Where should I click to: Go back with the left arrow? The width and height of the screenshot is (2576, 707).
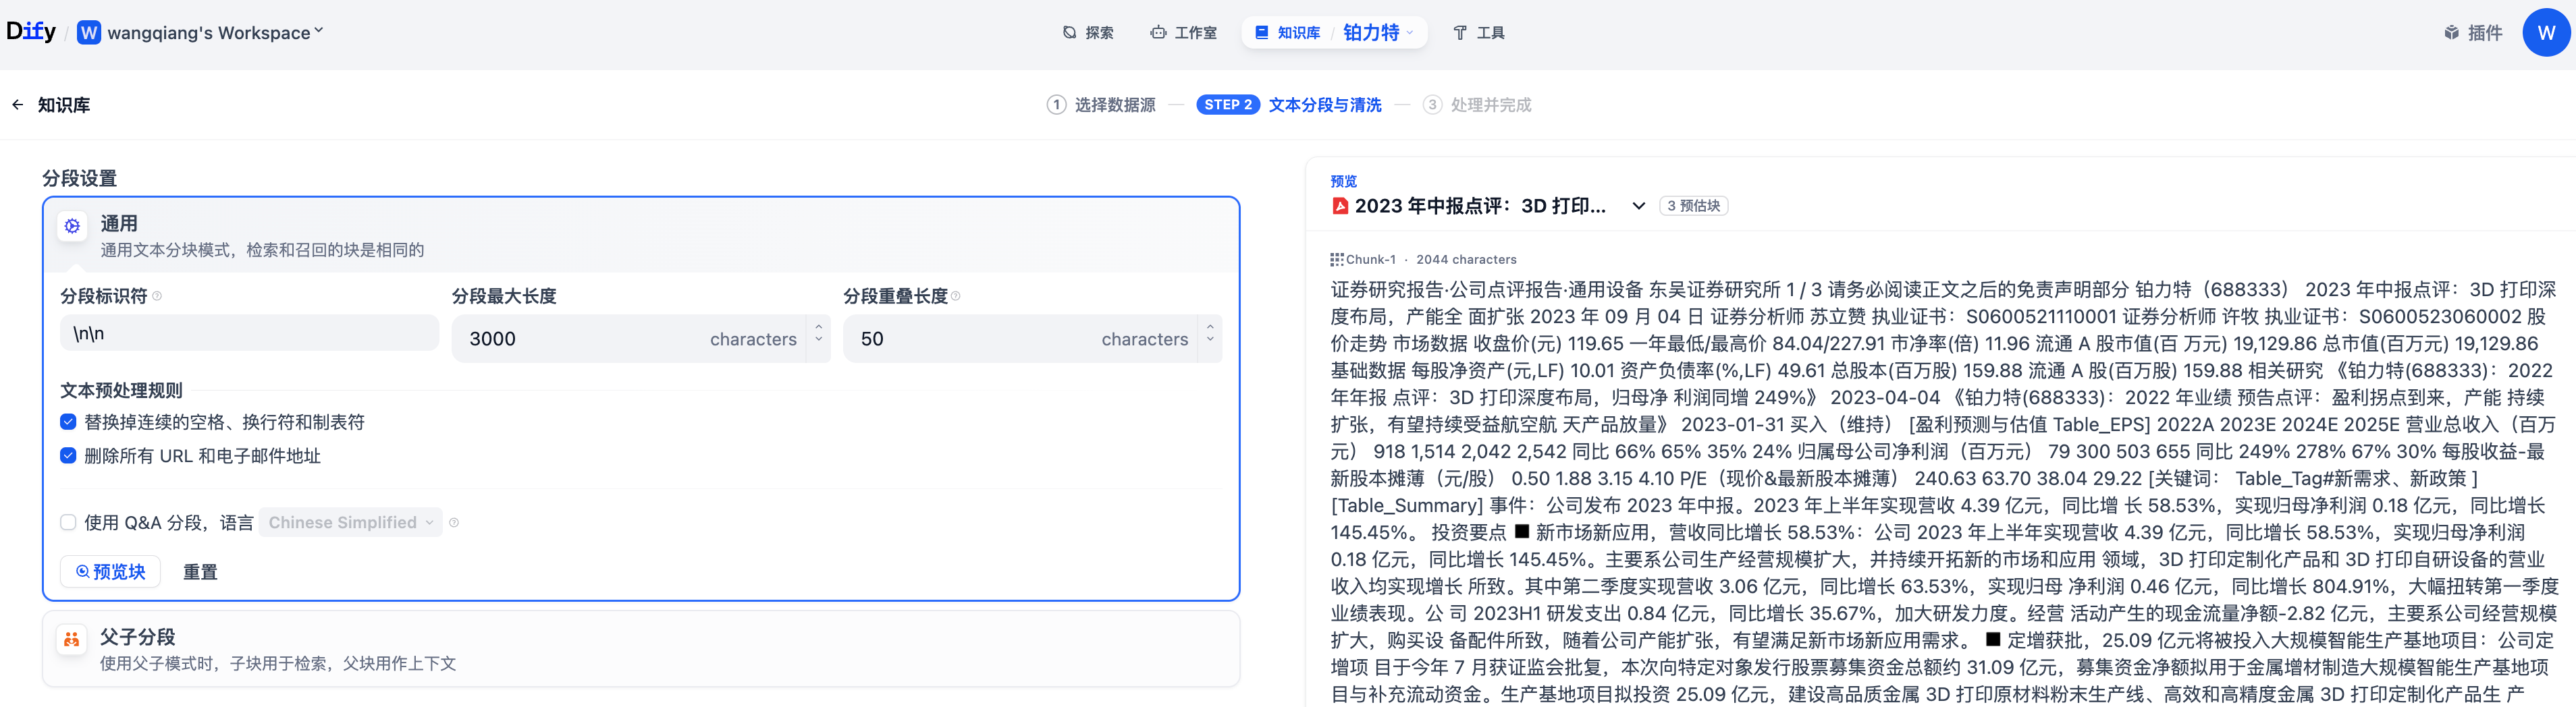coord(18,105)
